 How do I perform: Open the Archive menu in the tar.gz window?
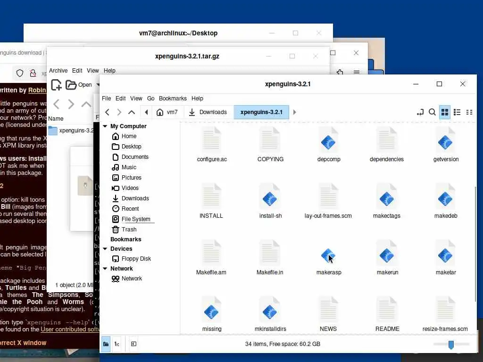pos(58,71)
